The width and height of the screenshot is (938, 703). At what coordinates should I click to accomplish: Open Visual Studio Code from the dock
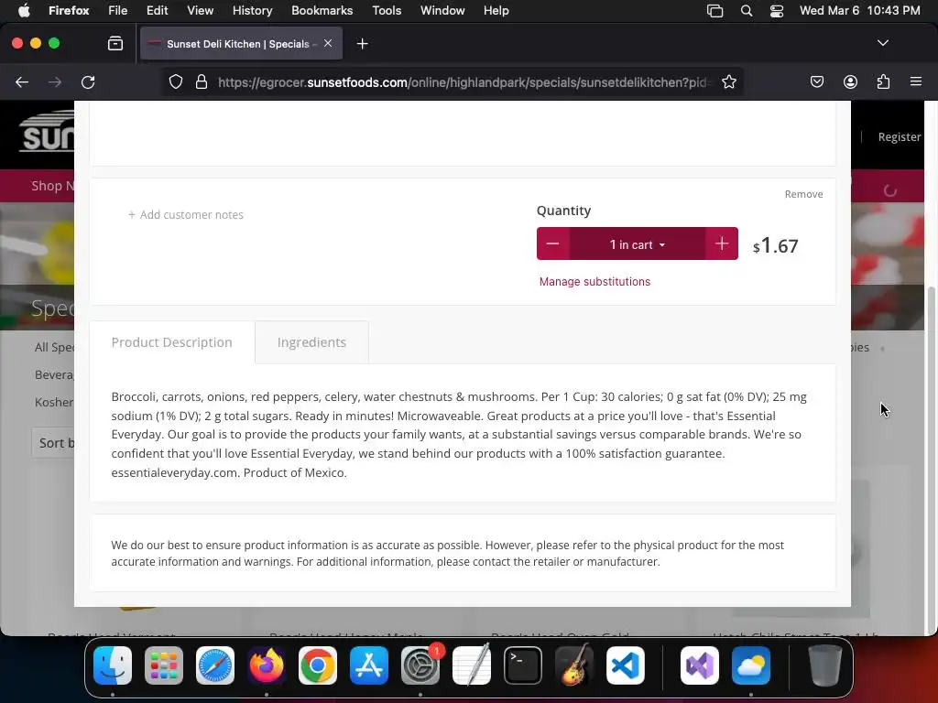click(x=626, y=665)
